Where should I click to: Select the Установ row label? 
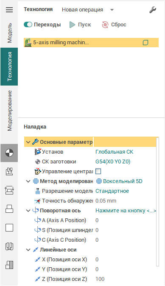pos(53,152)
